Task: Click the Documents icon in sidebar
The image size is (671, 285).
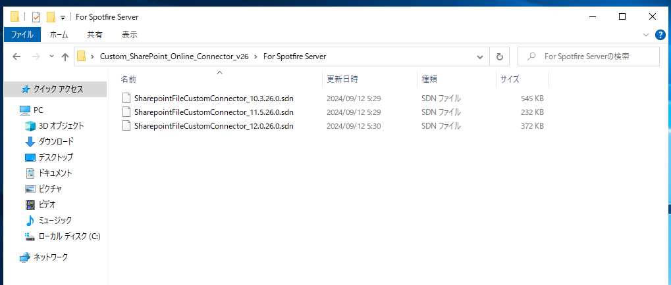Action: coord(30,173)
